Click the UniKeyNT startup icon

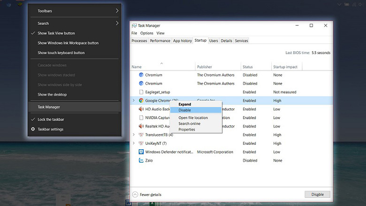[x=141, y=143]
